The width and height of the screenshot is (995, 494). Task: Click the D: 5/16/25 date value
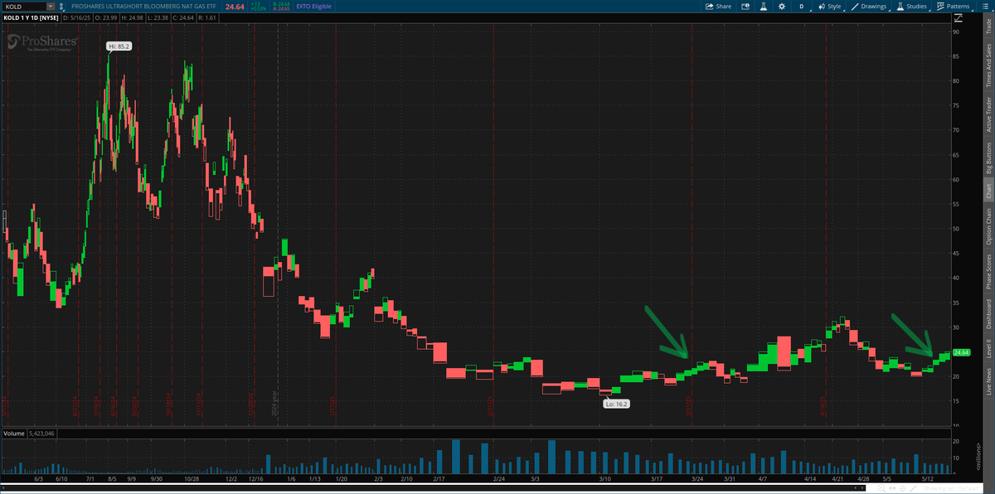(76, 18)
